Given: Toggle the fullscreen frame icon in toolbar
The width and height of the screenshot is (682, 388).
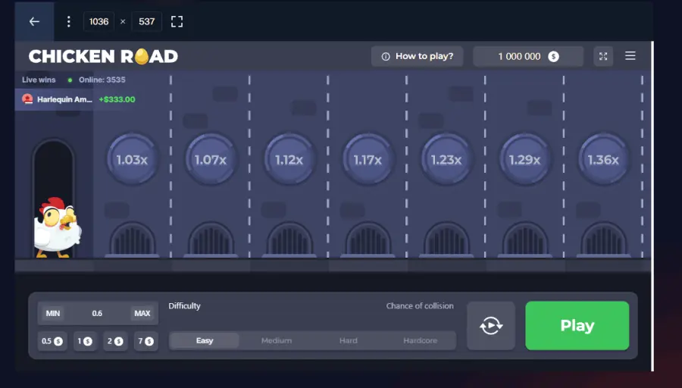Looking at the screenshot, I should coord(177,21).
